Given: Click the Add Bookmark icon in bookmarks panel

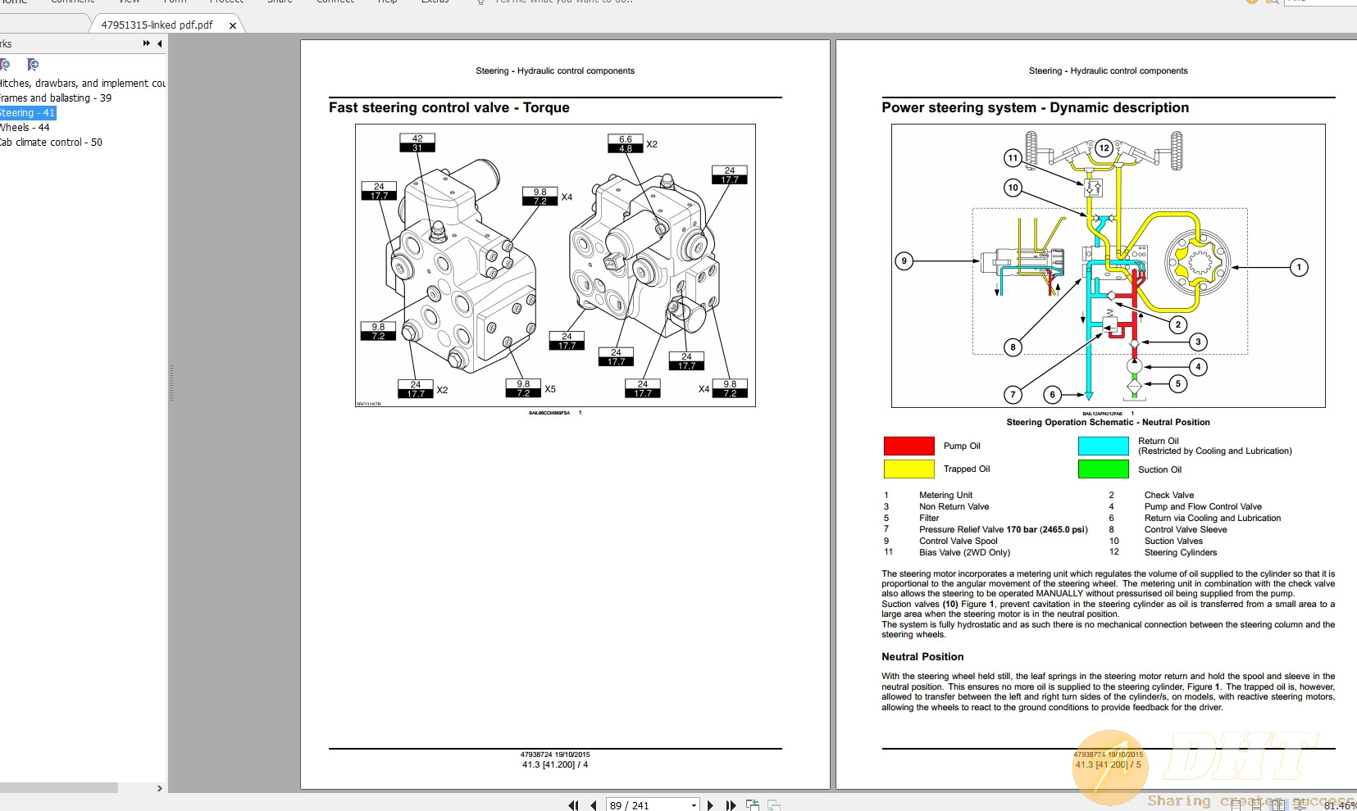Looking at the screenshot, I should click(7, 64).
